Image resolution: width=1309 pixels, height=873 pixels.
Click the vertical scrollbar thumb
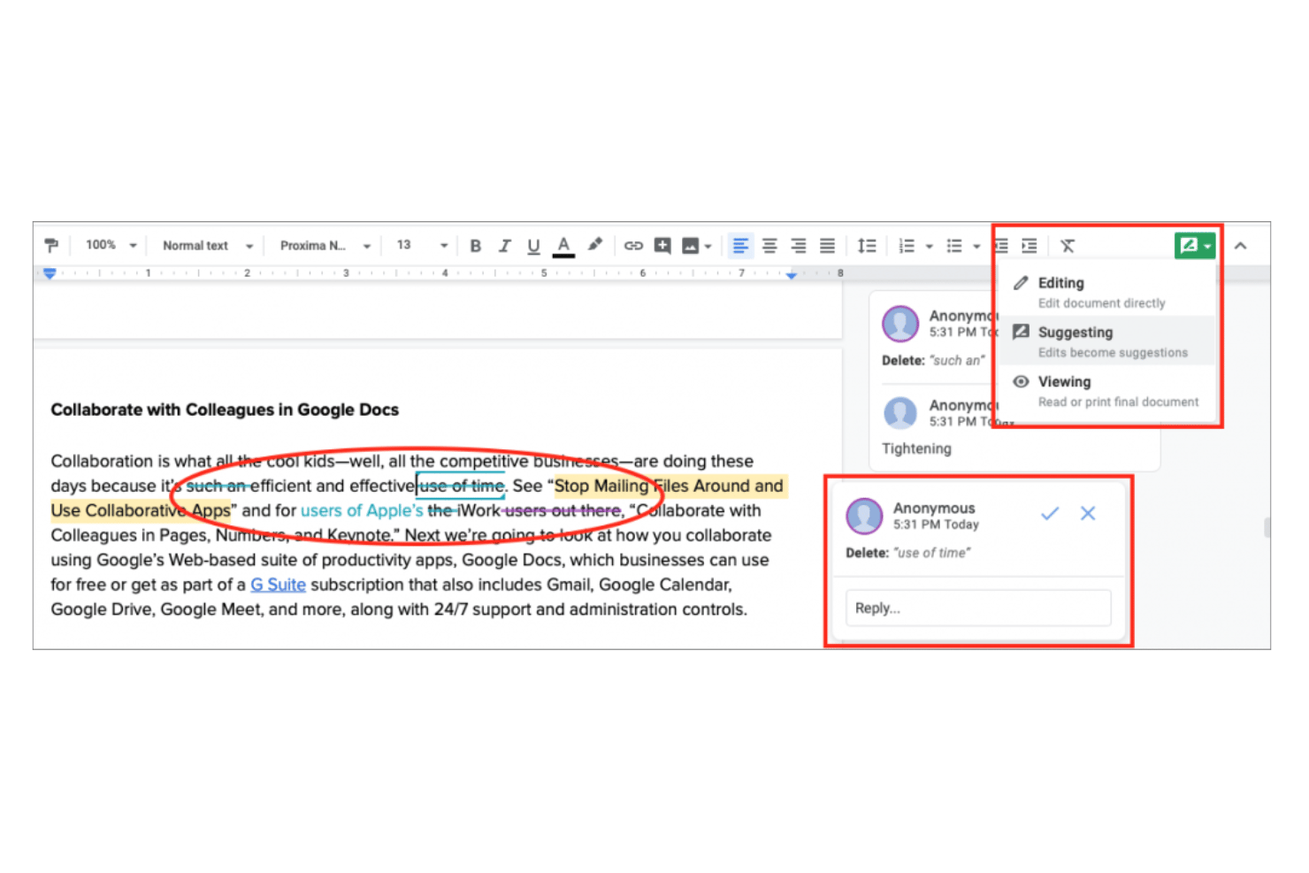tap(1267, 528)
